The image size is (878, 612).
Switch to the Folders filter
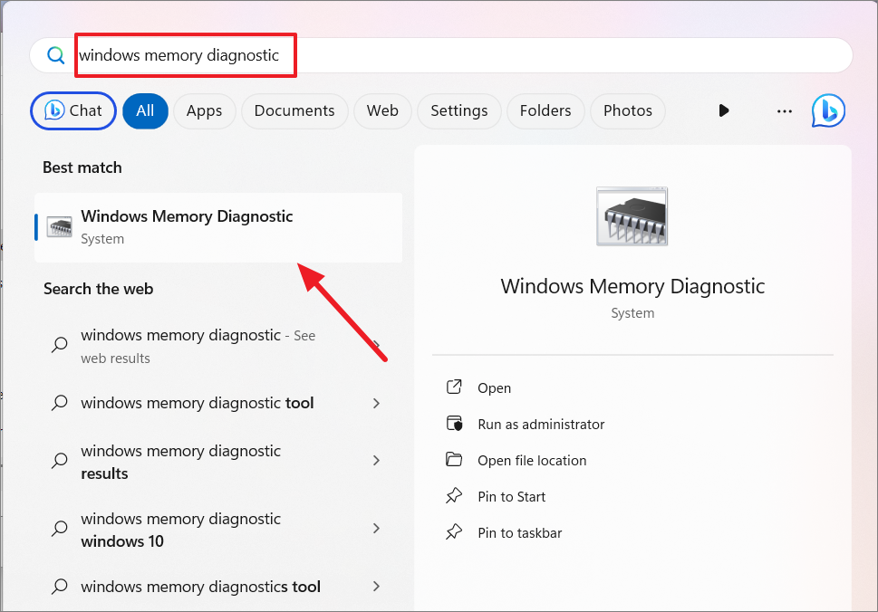[545, 110]
